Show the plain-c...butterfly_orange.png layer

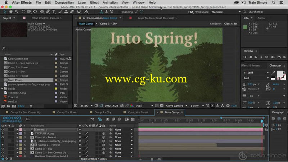click(x=3, y=141)
